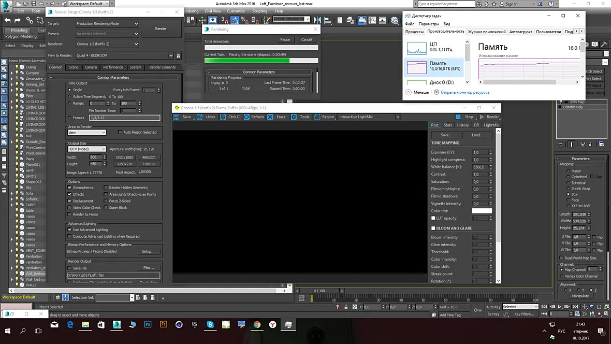
Task: Click the Redo arrow in main toolbar
Action: coord(17,20)
